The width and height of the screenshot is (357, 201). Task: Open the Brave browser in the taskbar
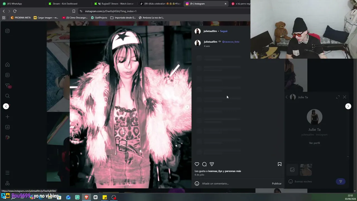pos(86,197)
